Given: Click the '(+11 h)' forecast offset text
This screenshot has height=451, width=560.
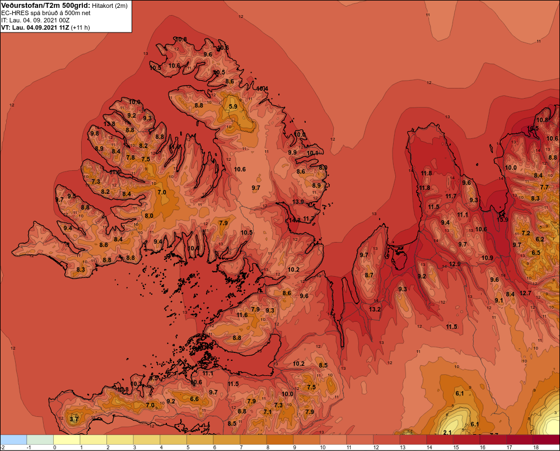Looking at the screenshot, I should 80,27.
